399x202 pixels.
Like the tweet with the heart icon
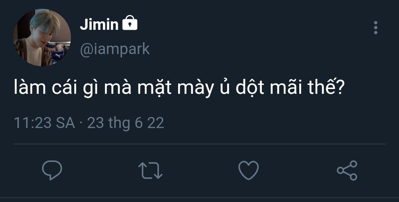248,170
